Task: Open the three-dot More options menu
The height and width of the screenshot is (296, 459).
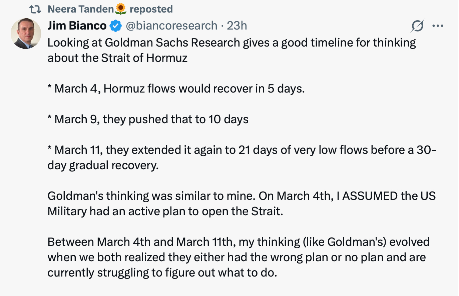Action: [x=438, y=26]
